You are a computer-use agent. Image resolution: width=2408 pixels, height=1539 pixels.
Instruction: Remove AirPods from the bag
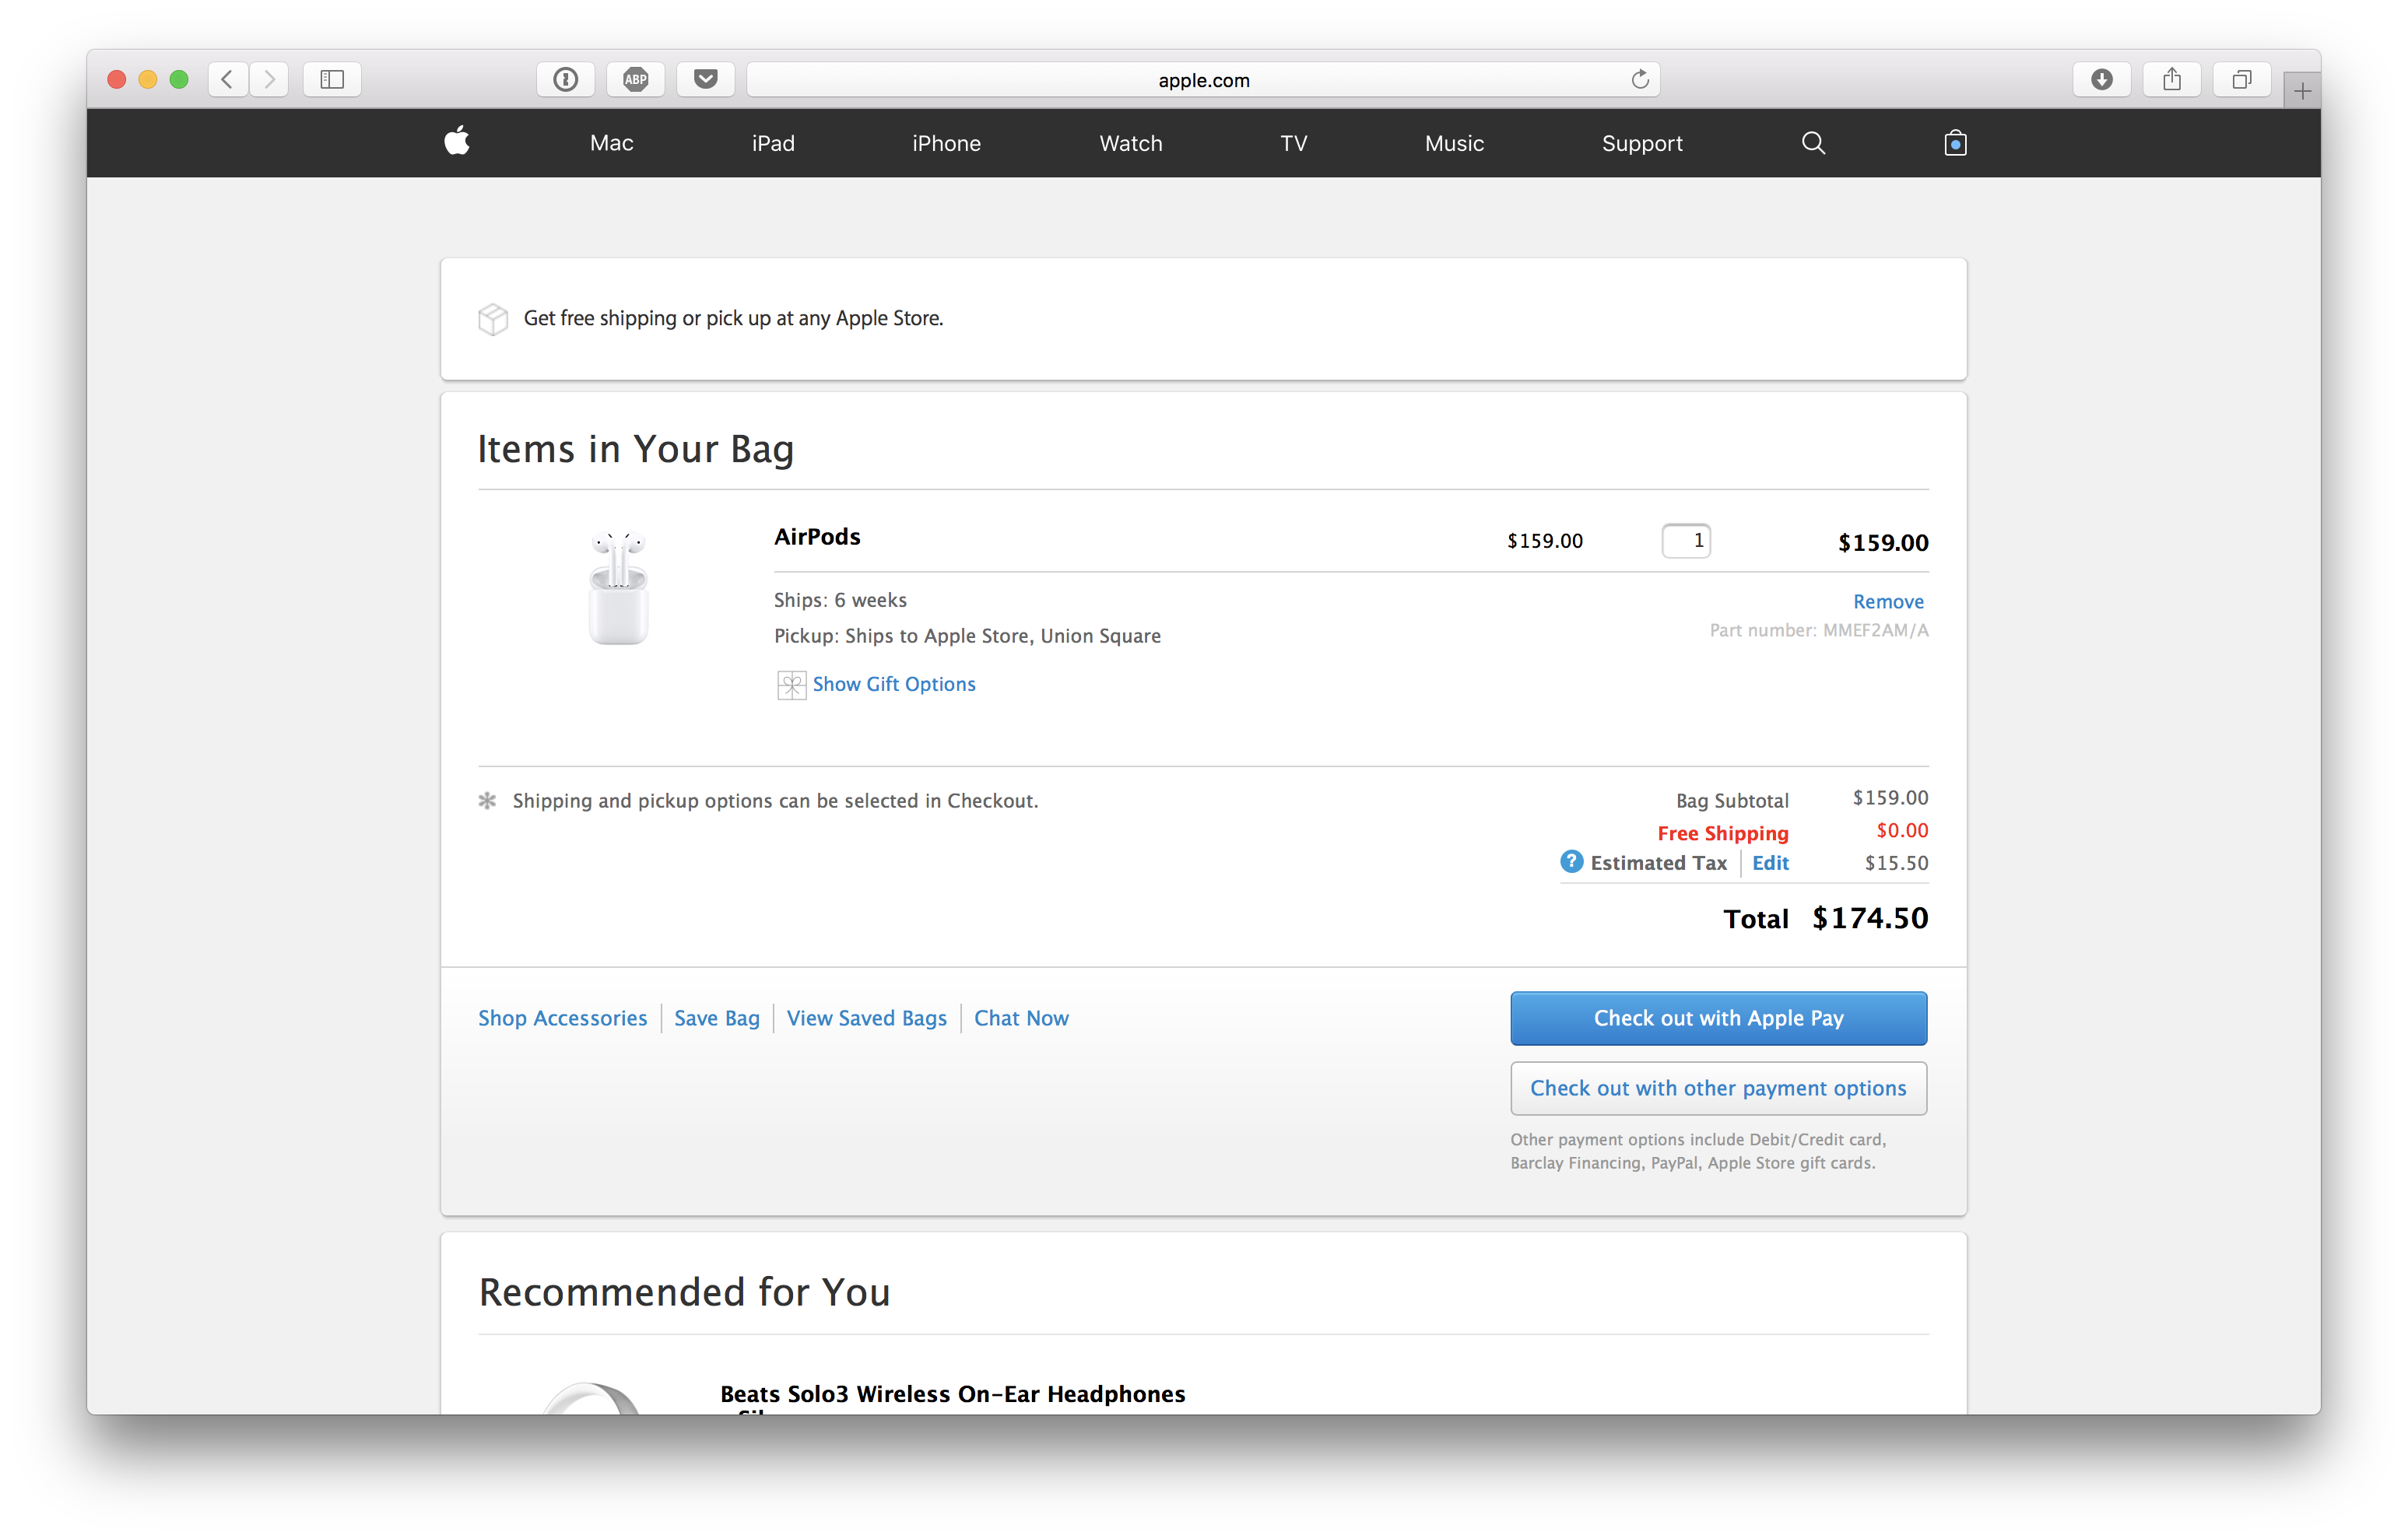[x=1888, y=601]
